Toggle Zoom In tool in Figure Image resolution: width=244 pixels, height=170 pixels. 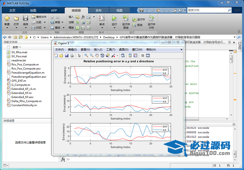click(x=86, y=55)
